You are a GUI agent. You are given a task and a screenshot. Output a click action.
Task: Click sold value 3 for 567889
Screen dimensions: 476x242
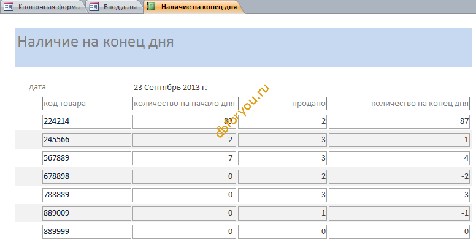(x=282, y=158)
